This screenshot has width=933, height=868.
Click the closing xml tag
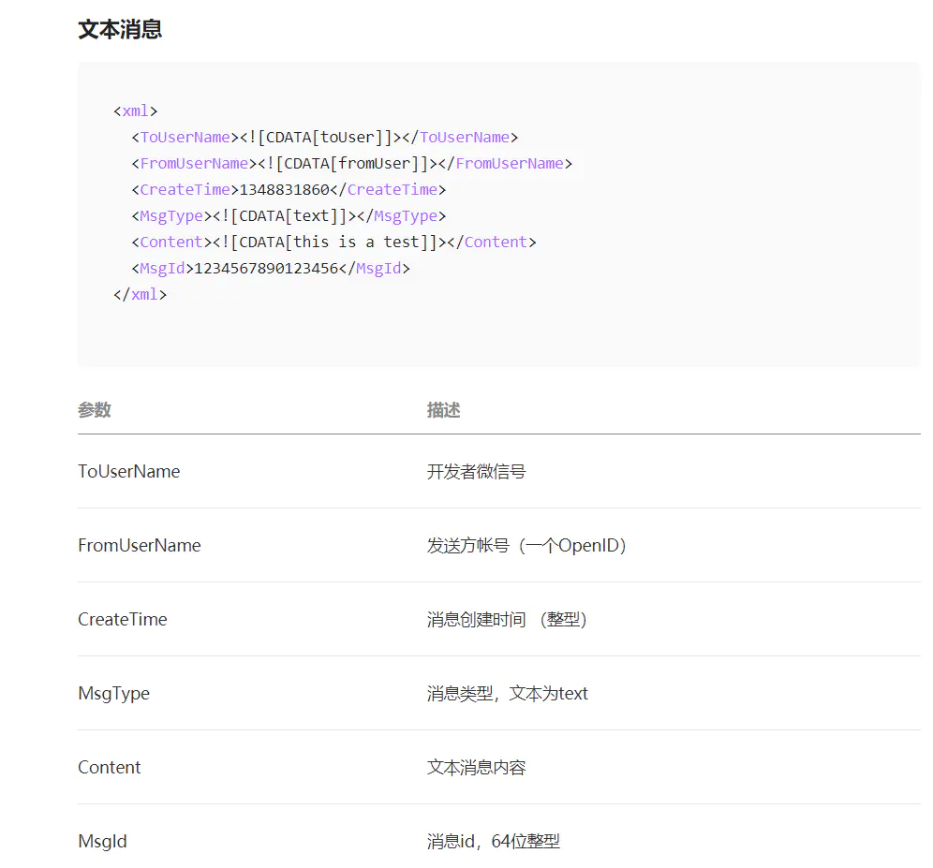[x=141, y=294]
